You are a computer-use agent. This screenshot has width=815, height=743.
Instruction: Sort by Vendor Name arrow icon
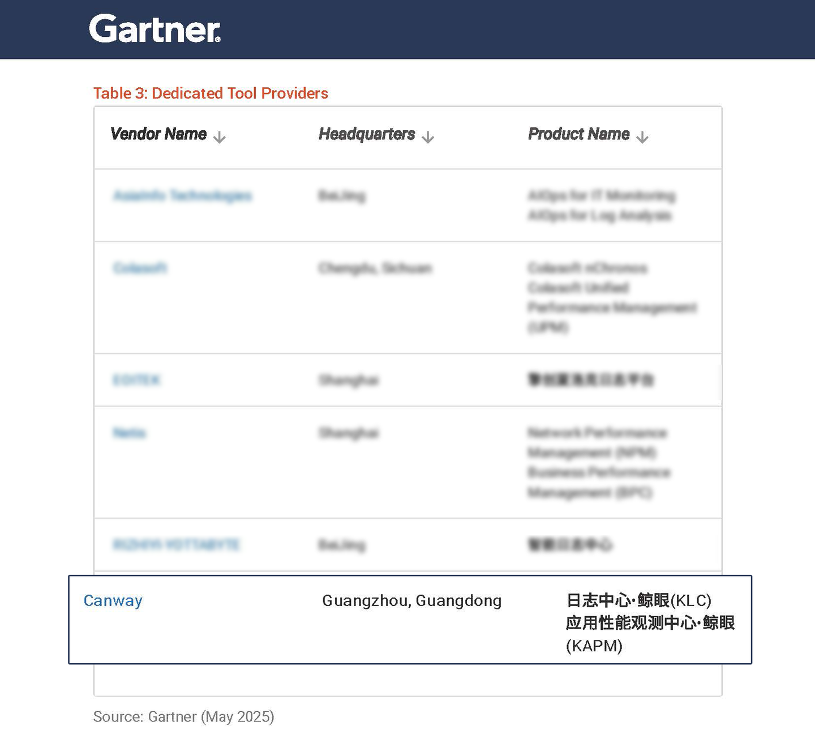pos(220,137)
